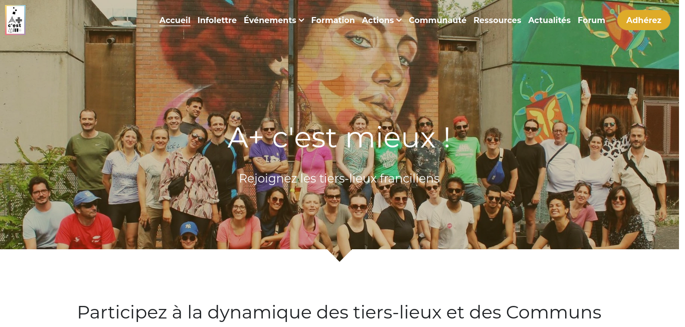The width and height of the screenshot is (685, 327).
Task: Go to the Accueil page
Action: click(175, 21)
